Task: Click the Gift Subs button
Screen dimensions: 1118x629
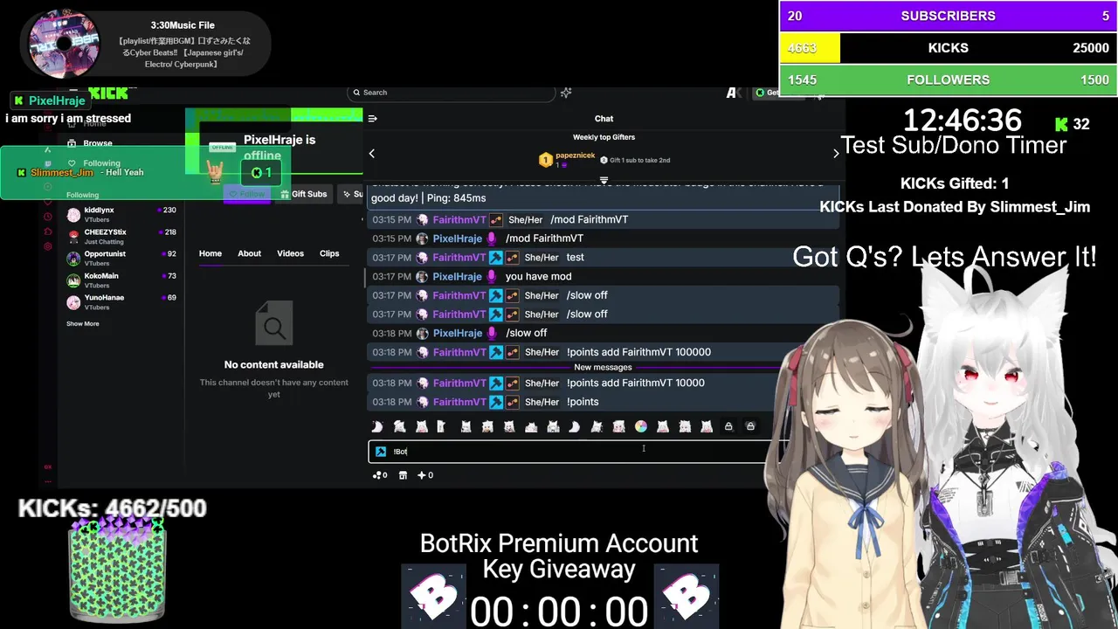Action: (302, 194)
